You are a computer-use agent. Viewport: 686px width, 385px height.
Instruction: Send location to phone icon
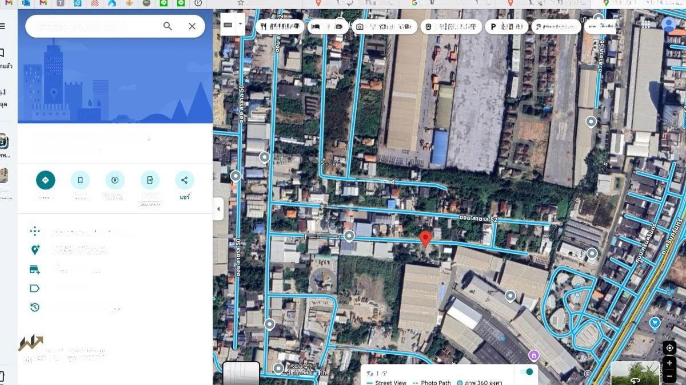pos(150,180)
